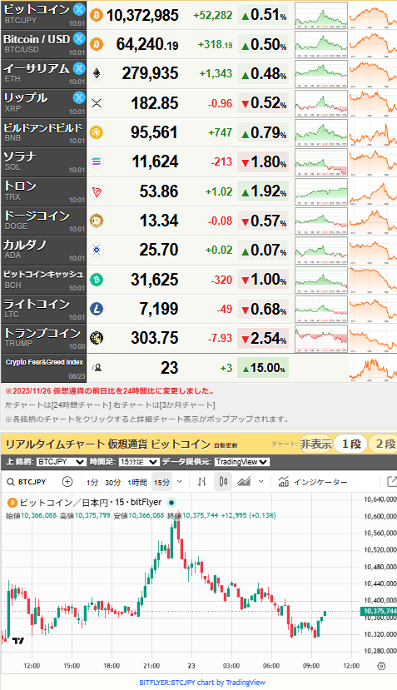The image size is (397, 690).
Task: Select the 1時間 interval
Action: click(136, 482)
